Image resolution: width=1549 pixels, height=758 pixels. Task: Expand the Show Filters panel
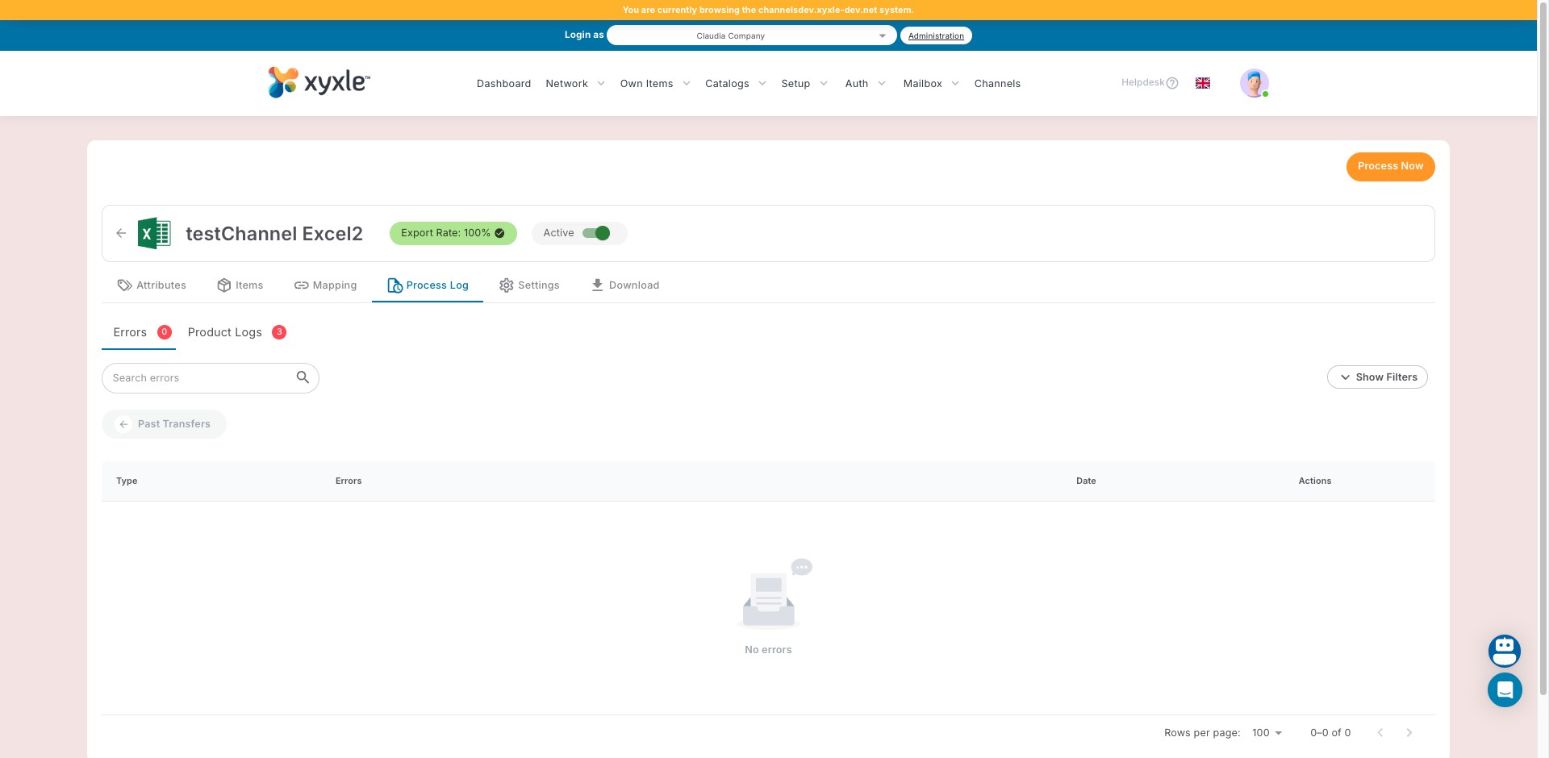coord(1377,377)
